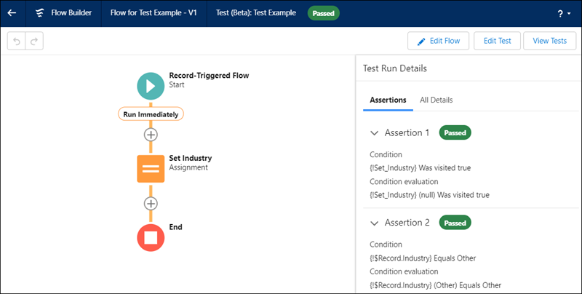Click the Passed status badge in header
Screen dimensions: 582x294
pyautogui.click(x=324, y=13)
